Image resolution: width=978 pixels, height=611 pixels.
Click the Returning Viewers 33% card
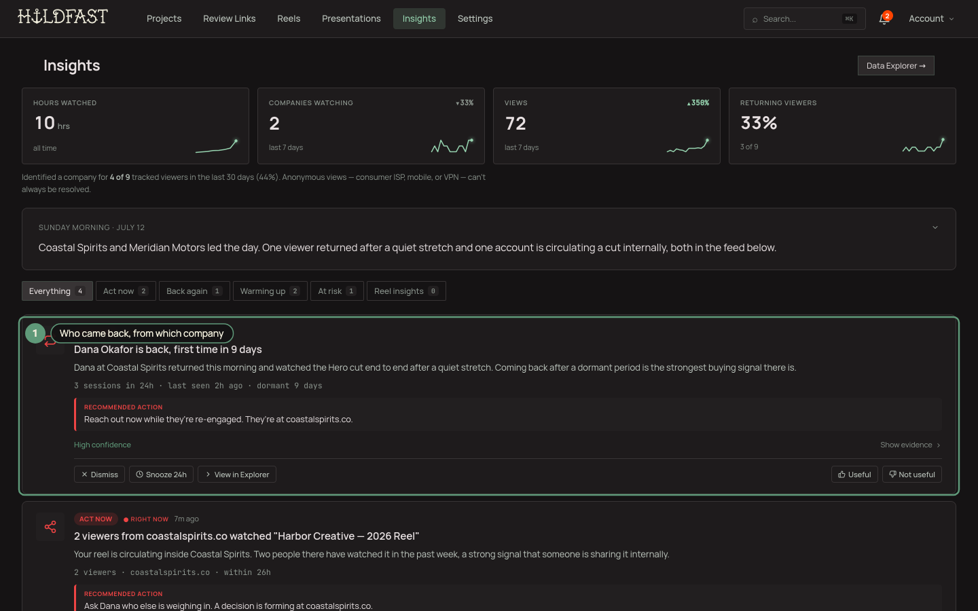pos(842,126)
